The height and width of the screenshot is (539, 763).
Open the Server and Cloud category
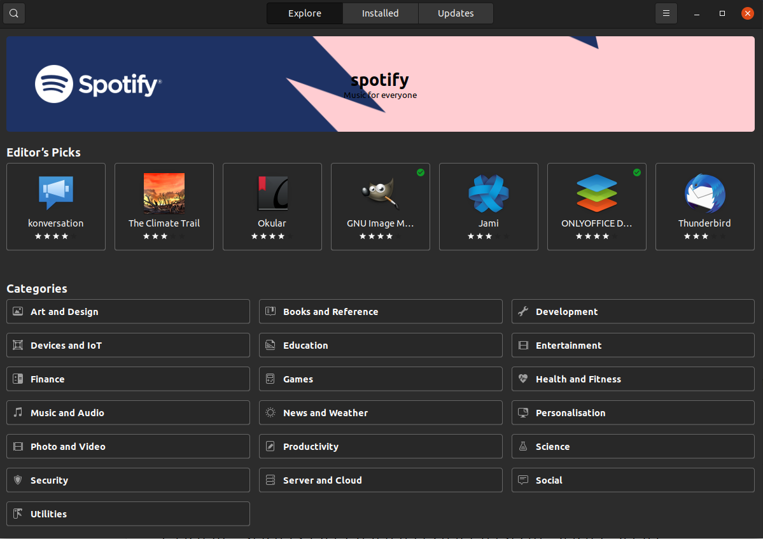[x=381, y=480]
